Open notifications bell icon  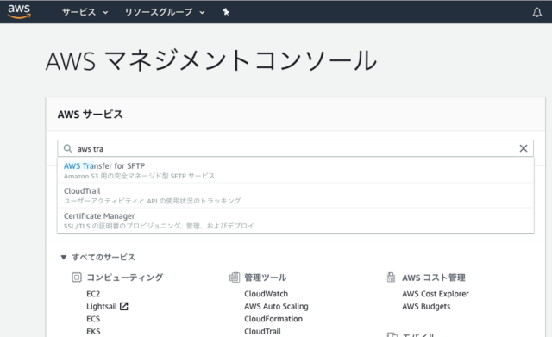tap(536, 12)
